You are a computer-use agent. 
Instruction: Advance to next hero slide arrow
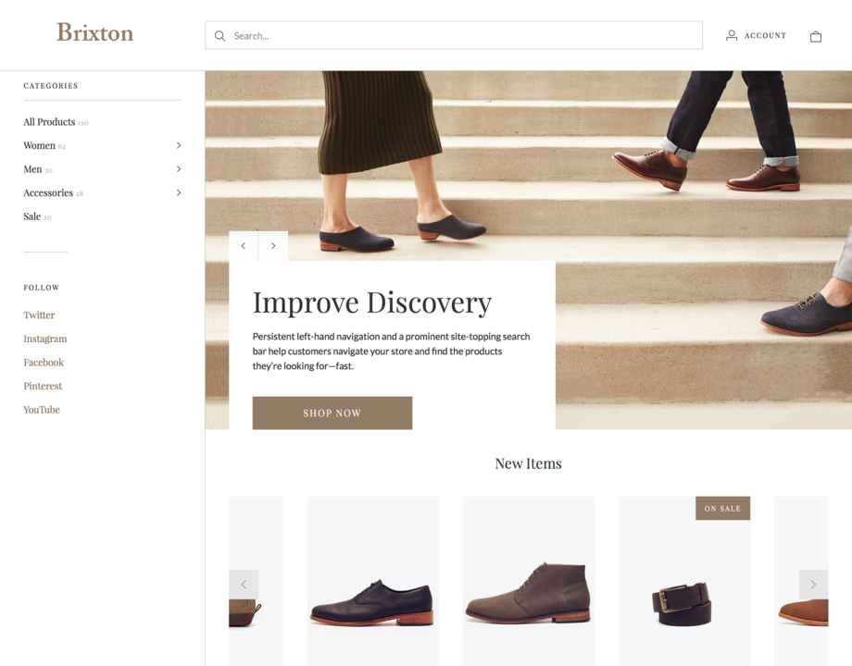[273, 246]
